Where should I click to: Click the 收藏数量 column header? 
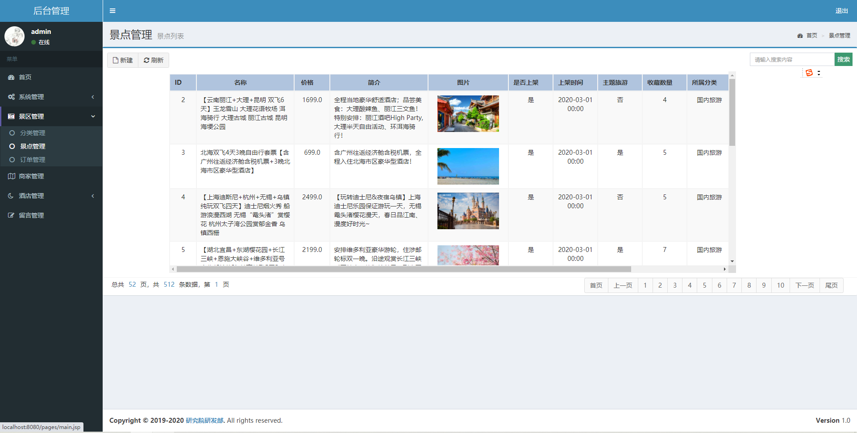click(664, 82)
